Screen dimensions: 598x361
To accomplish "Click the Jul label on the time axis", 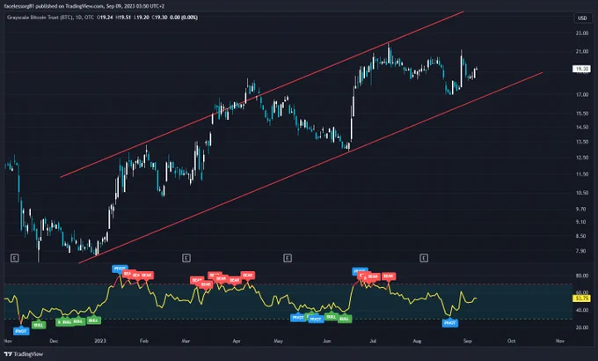I will coord(373,341).
